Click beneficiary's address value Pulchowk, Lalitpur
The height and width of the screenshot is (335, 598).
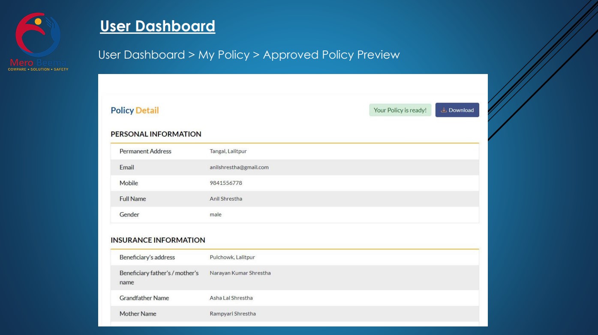coord(232,257)
